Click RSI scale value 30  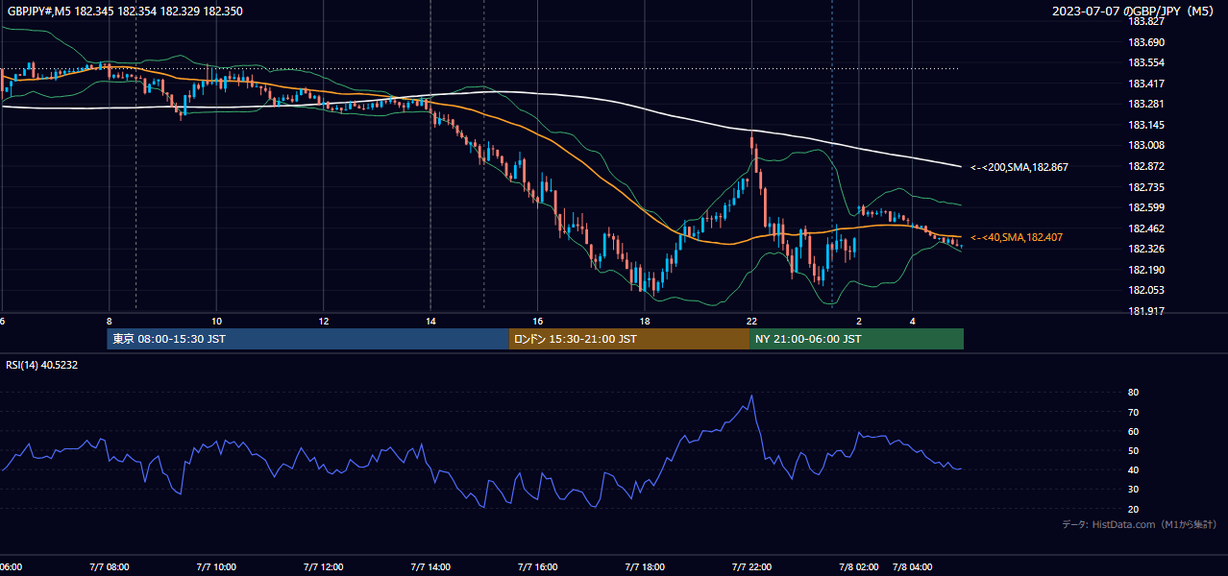[x=1134, y=490]
